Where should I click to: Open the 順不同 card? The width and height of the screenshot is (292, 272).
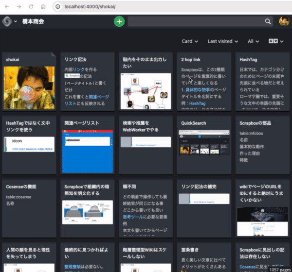coord(146,208)
